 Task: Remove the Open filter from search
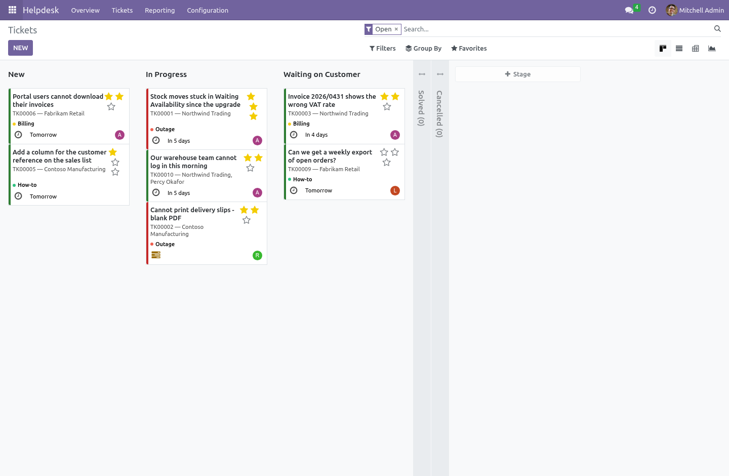pyautogui.click(x=396, y=29)
